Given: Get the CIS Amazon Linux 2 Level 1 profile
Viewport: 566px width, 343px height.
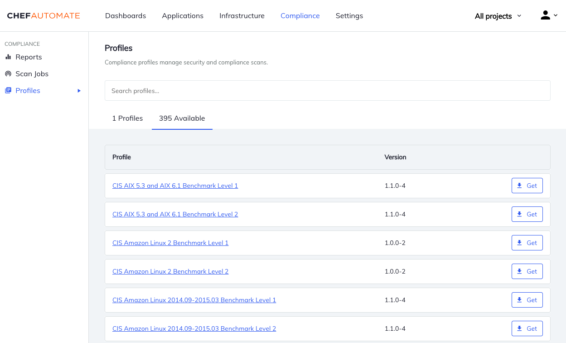Looking at the screenshot, I should click(527, 243).
